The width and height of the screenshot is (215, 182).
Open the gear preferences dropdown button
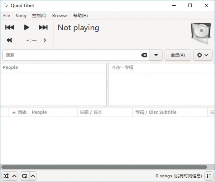203,55
